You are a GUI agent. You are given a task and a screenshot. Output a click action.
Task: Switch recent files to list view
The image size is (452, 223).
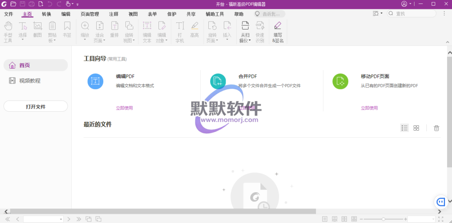(404, 128)
